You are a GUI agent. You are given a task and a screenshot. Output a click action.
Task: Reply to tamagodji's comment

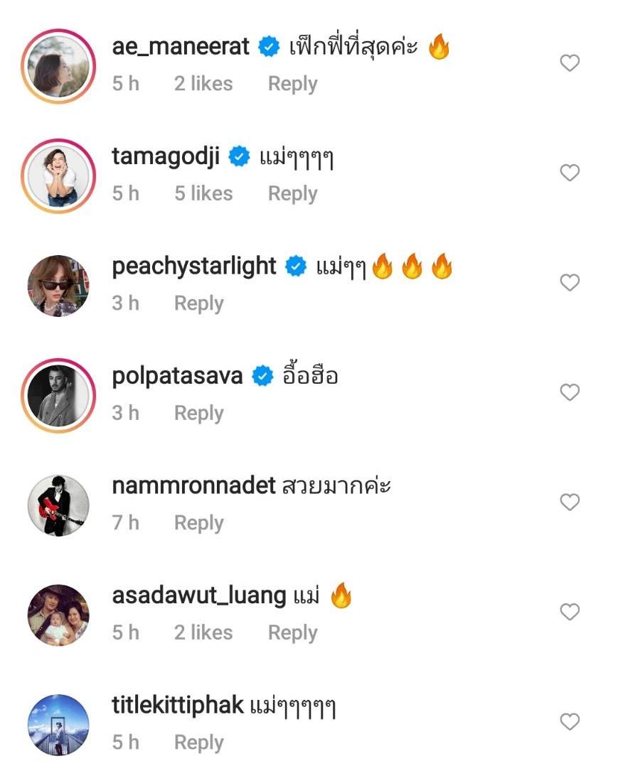coord(292,193)
